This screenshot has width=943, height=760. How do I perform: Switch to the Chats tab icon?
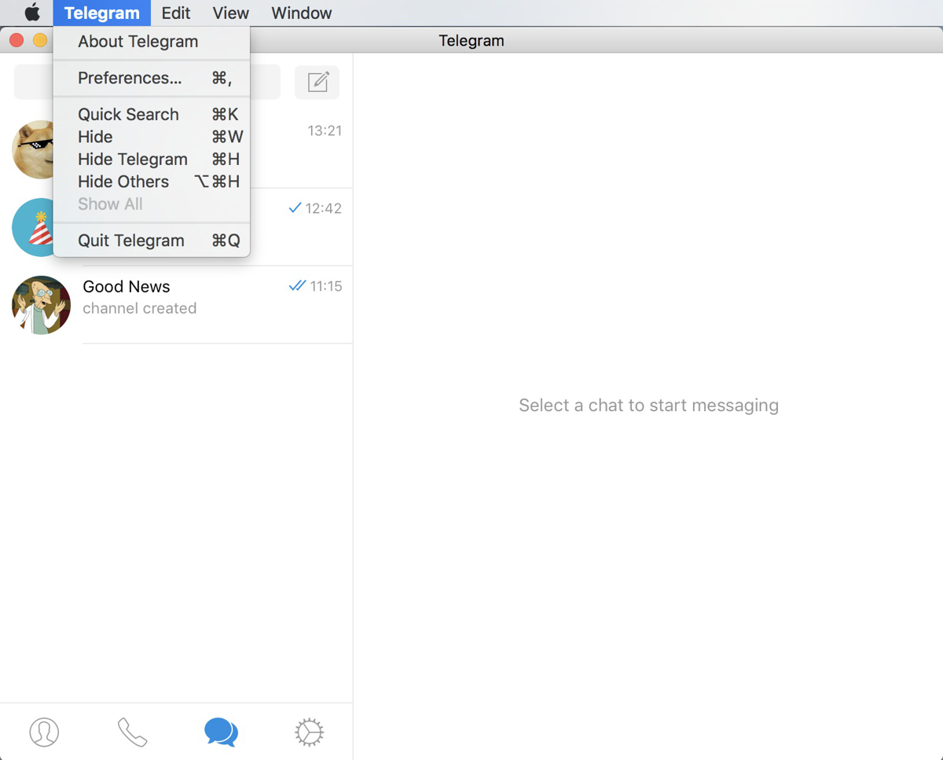coord(221,732)
